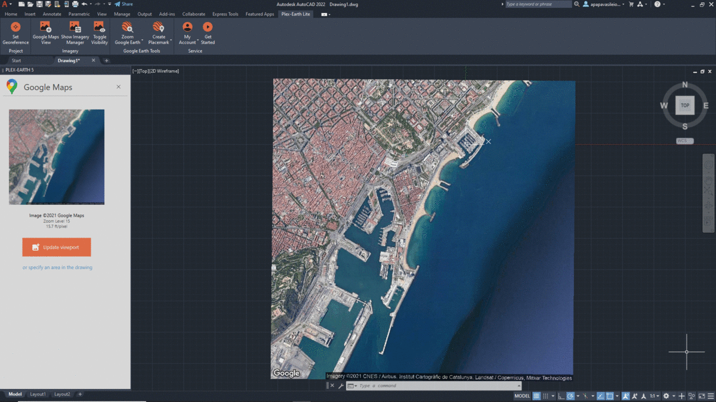Launch the Get Started guide
This screenshot has height=402, width=716.
[x=208, y=27]
